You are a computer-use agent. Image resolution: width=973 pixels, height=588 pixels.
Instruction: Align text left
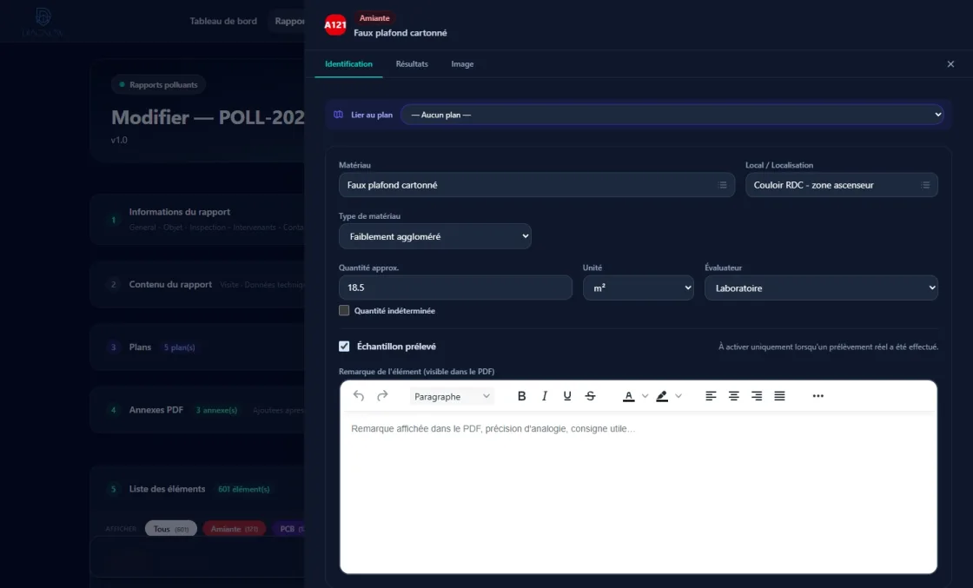711,396
